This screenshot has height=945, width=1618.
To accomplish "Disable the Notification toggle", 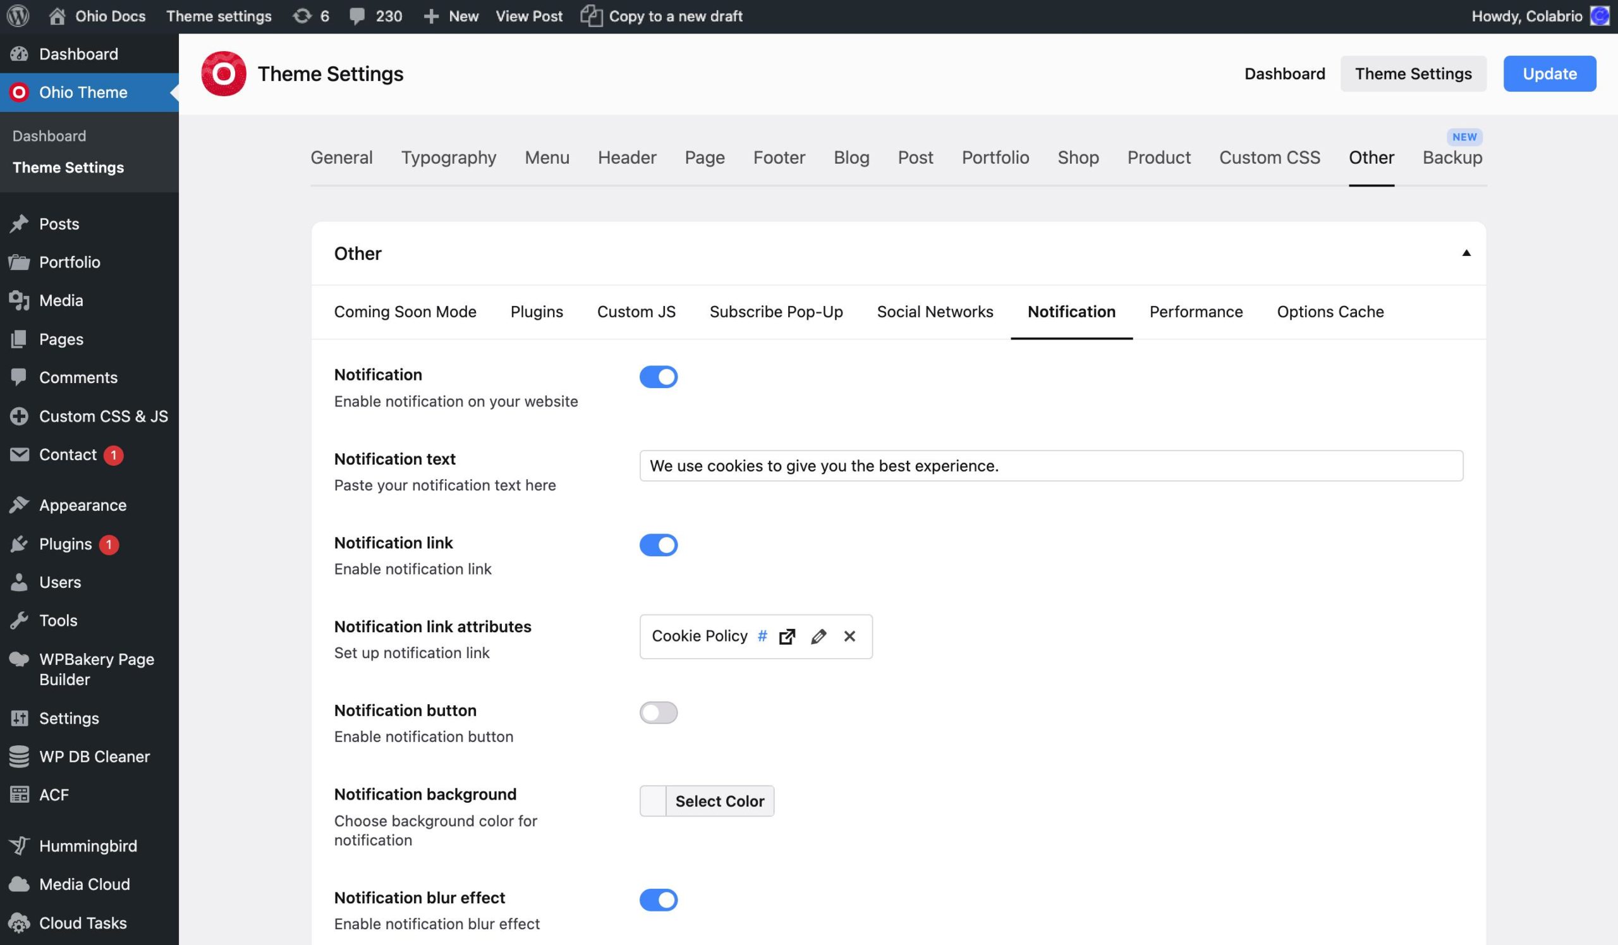I will (658, 377).
